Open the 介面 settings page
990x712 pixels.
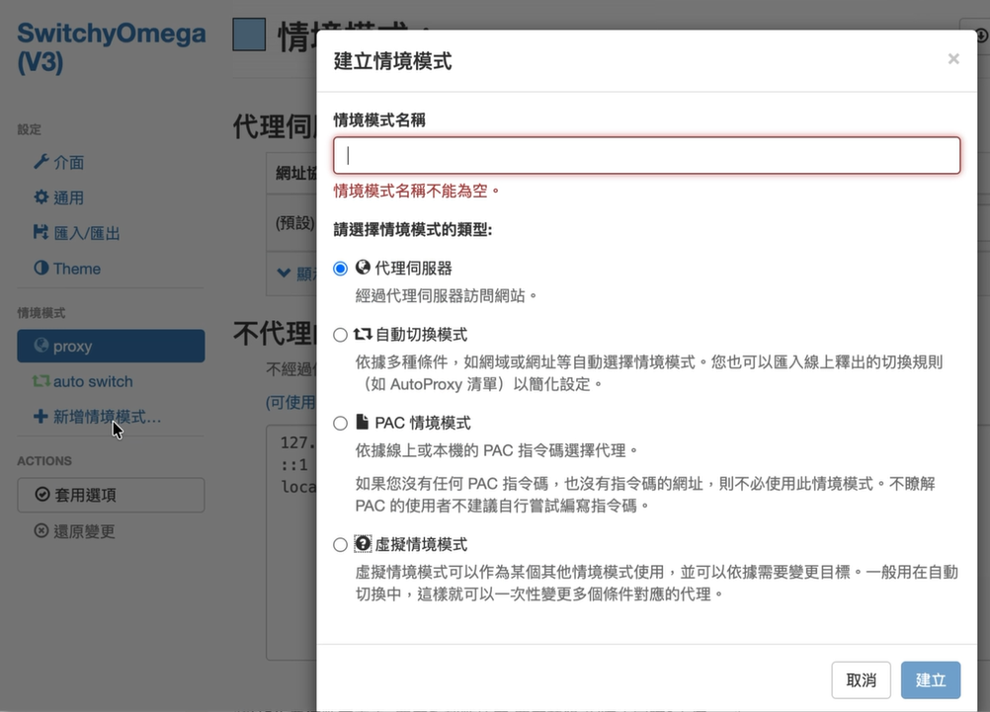[68, 162]
